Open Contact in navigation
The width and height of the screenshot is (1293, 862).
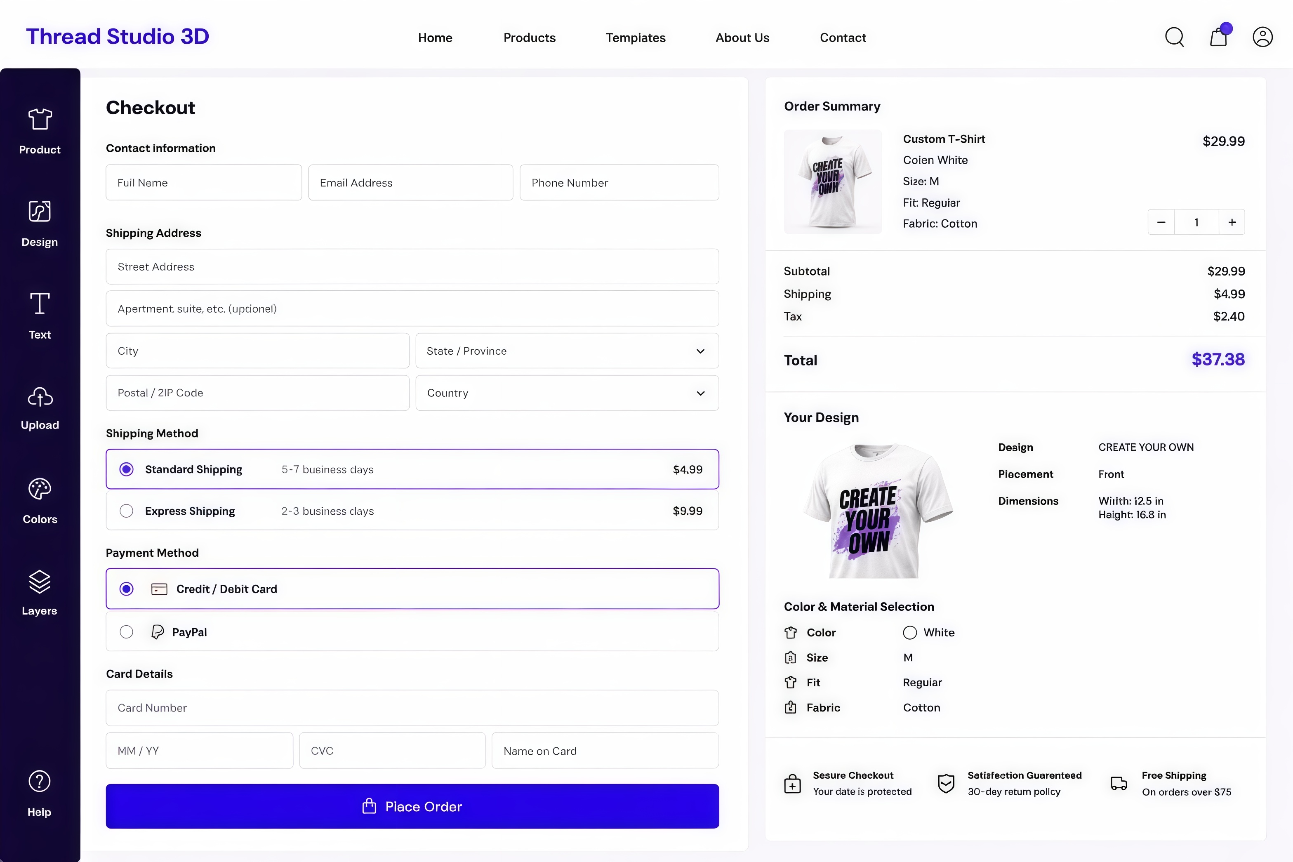click(x=843, y=38)
